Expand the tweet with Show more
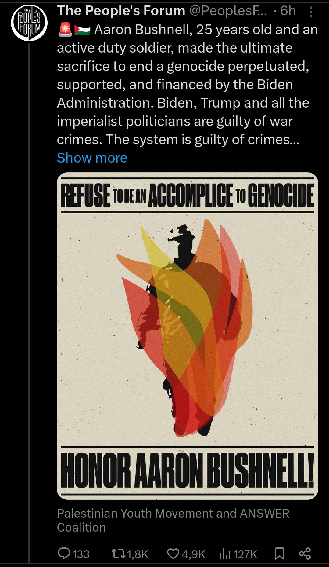The width and height of the screenshot is (329, 567). (92, 158)
